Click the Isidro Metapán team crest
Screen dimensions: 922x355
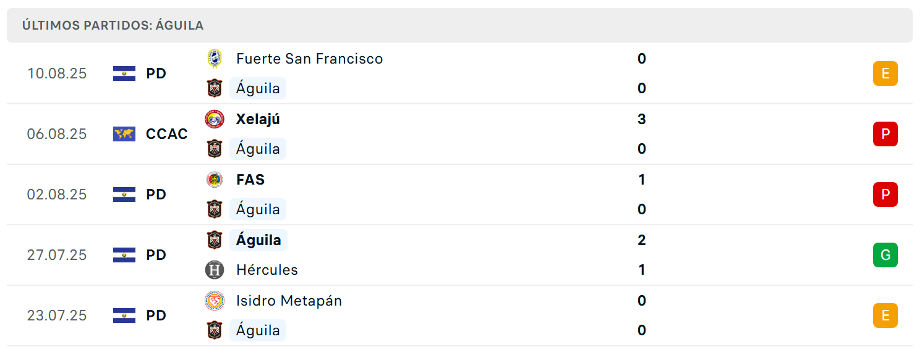215,301
